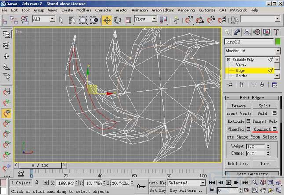Click the Turn button
Viewport: 284px width, 195px height.
pos(265,163)
